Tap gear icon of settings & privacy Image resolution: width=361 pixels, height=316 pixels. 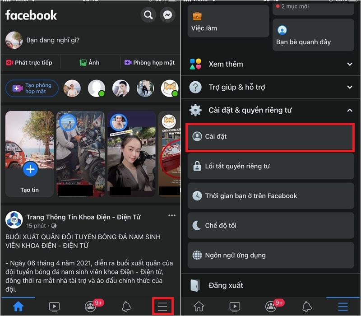[195, 110]
